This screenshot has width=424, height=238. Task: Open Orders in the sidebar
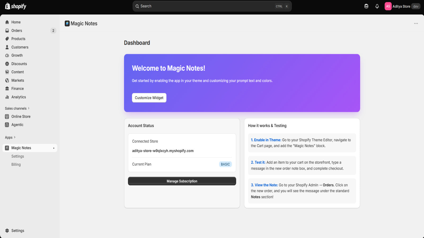coord(30,31)
